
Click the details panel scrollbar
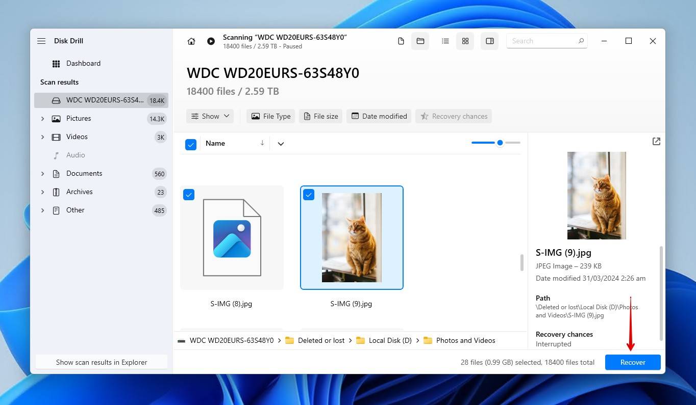pyautogui.click(x=661, y=293)
